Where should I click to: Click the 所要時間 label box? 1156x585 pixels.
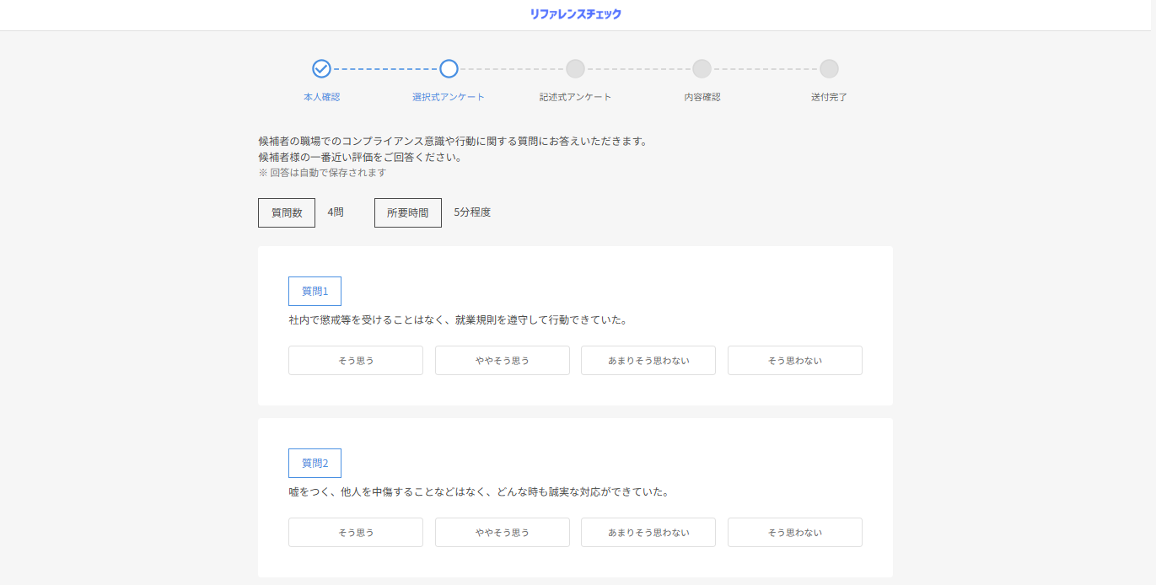(x=407, y=213)
